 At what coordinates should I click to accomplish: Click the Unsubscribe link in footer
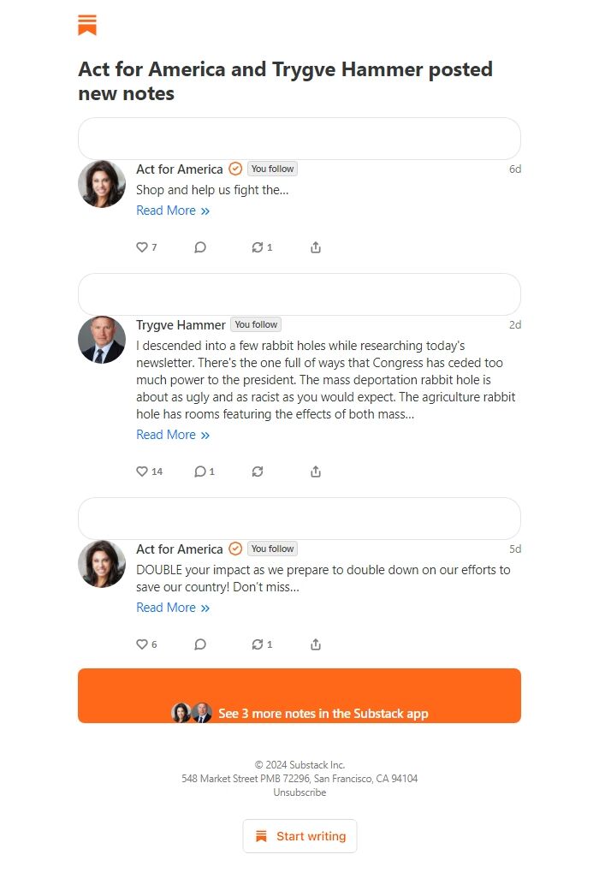[x=299, y=792]
